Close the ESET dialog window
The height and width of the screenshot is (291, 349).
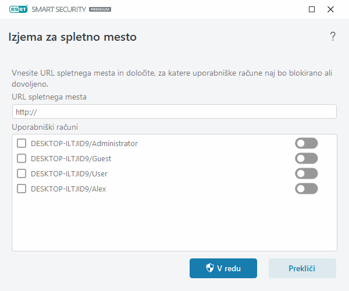tap(330, 9)
